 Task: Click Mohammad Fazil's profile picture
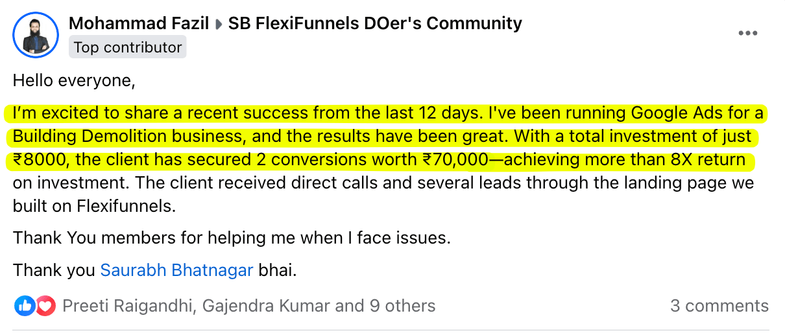[x=36, y=35]
